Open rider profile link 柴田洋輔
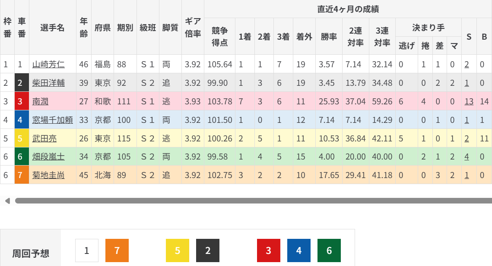Screen dimensions: 492x266 pos(48,83)
